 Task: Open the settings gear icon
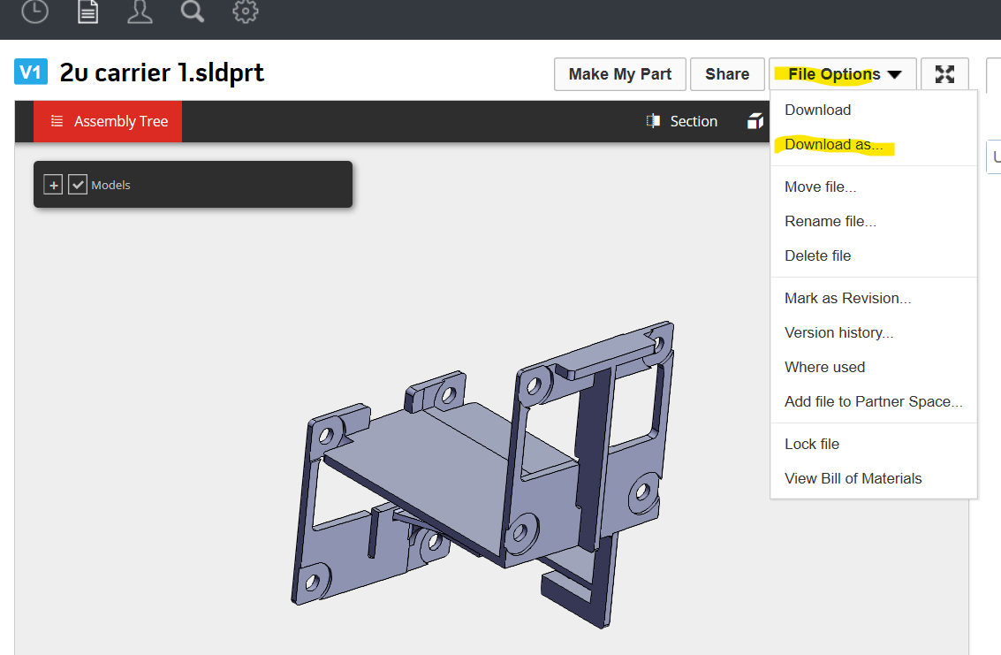[245, 11]
